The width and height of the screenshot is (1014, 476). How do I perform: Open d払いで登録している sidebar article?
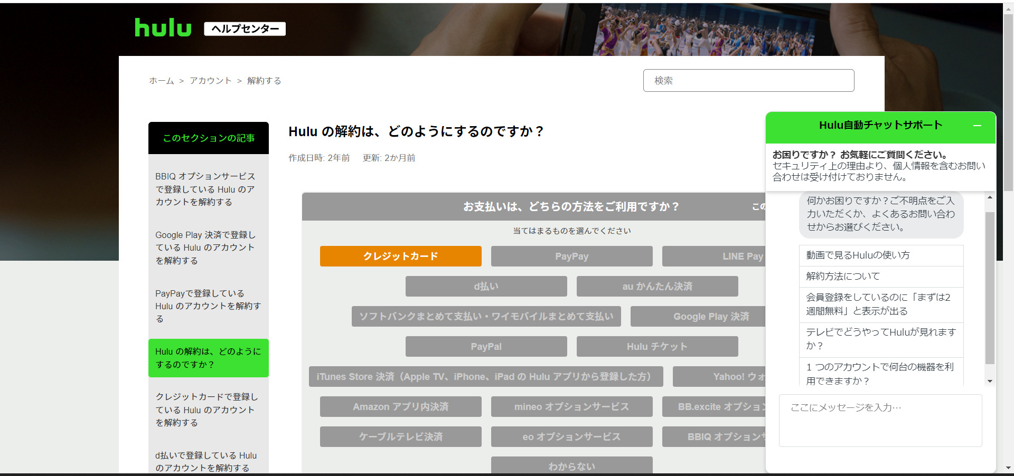[206, 461]
